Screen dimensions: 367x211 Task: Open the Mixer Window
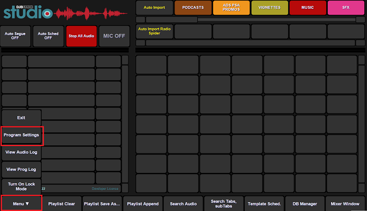click(x=345, y=204)
